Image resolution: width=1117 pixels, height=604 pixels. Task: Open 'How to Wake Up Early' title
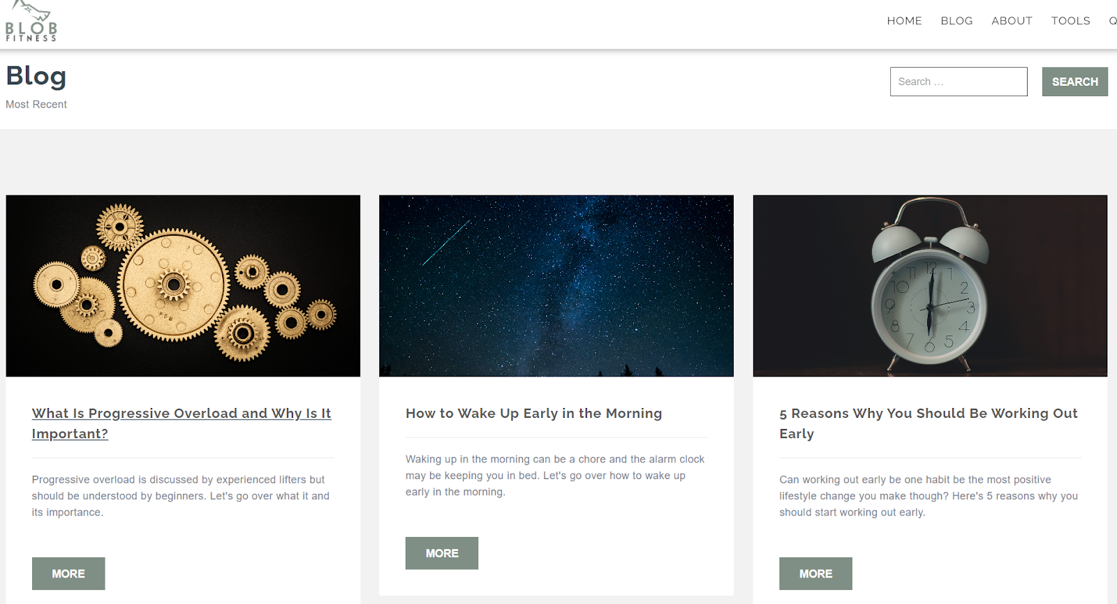(x=533, y=413)
